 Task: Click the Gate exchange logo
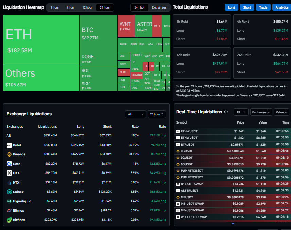click(x=8, y=164)
